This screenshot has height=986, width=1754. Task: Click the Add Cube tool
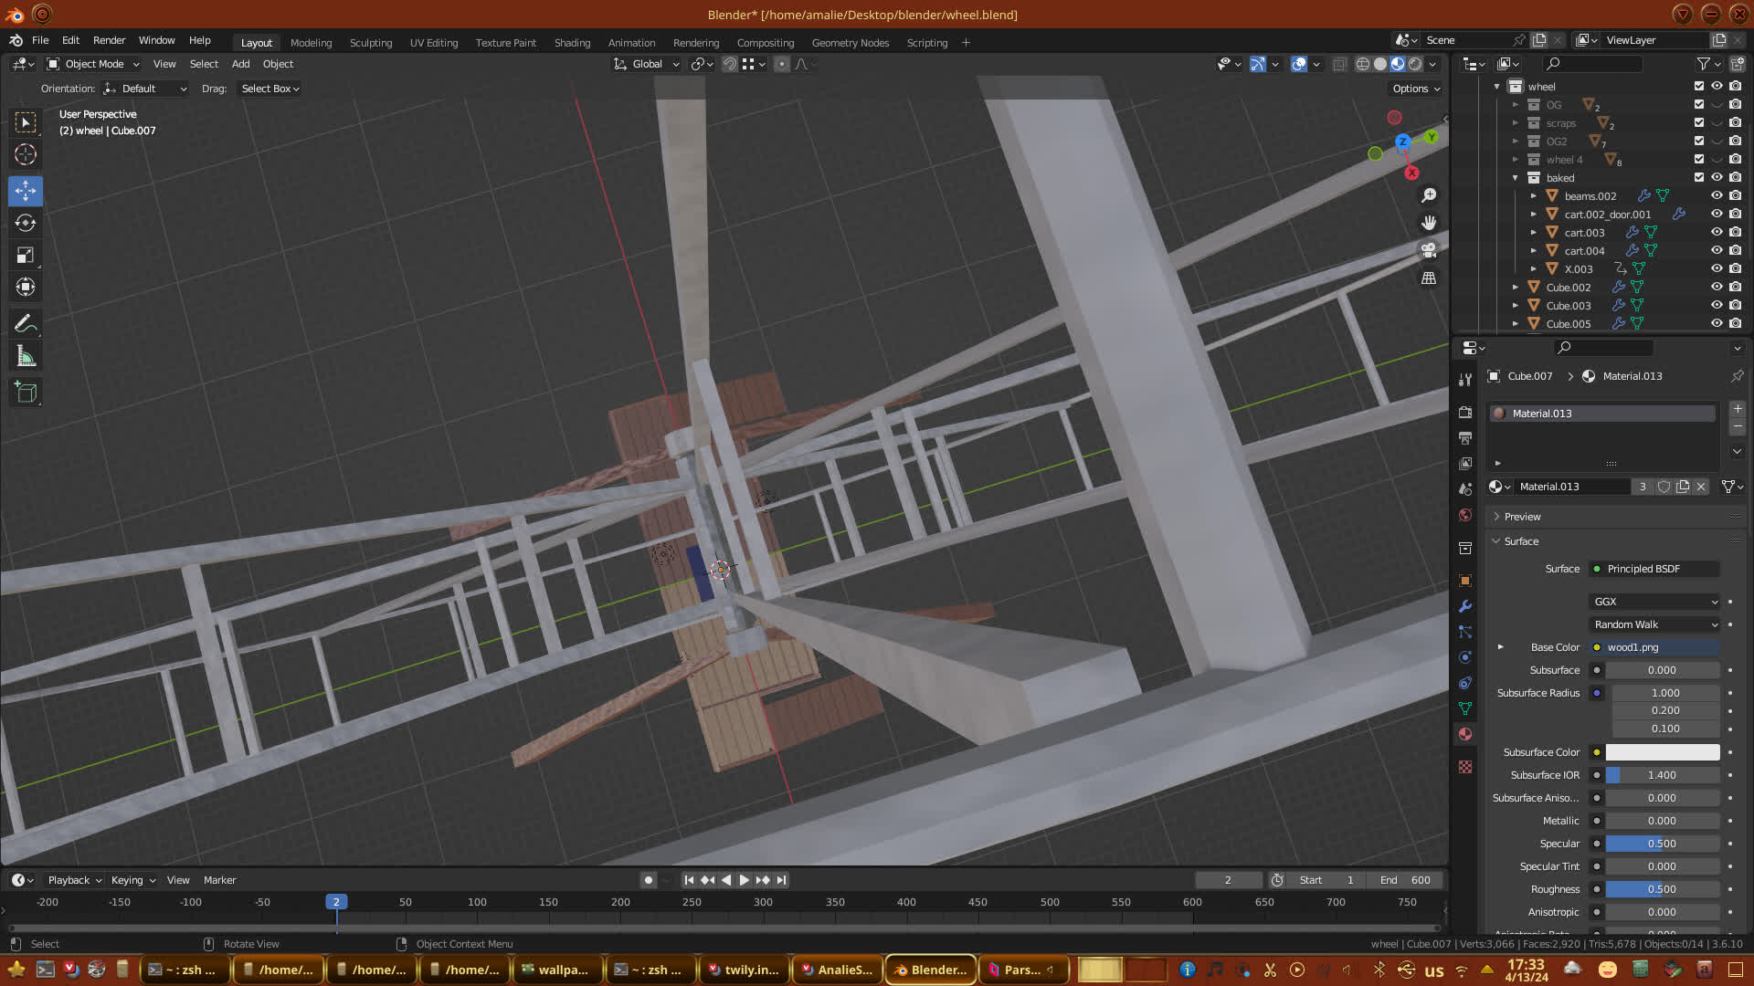[26, 393]
